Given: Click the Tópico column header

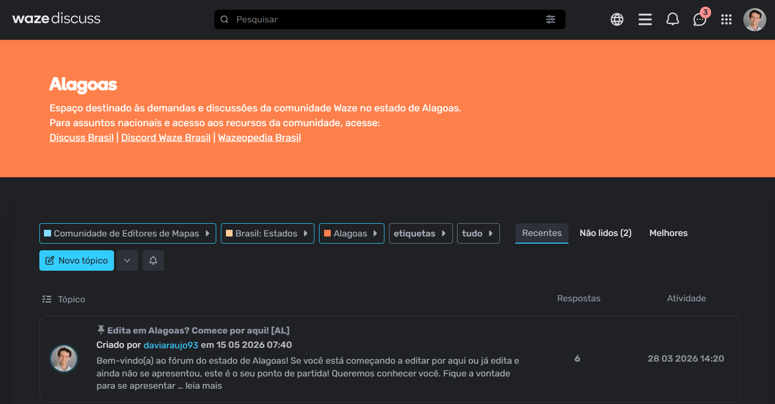Looking at the screenshot, I should pos(72,299).
